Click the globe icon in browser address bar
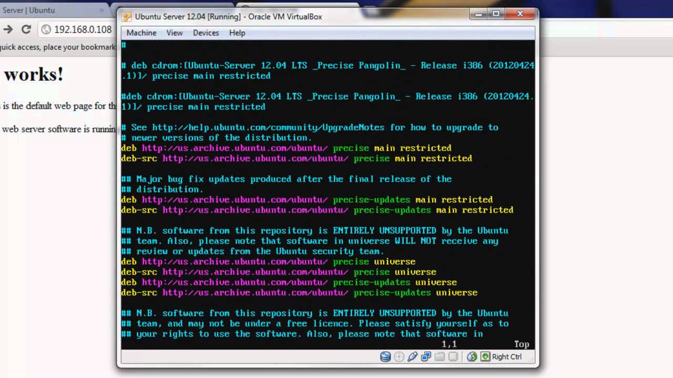 point(46,29)
